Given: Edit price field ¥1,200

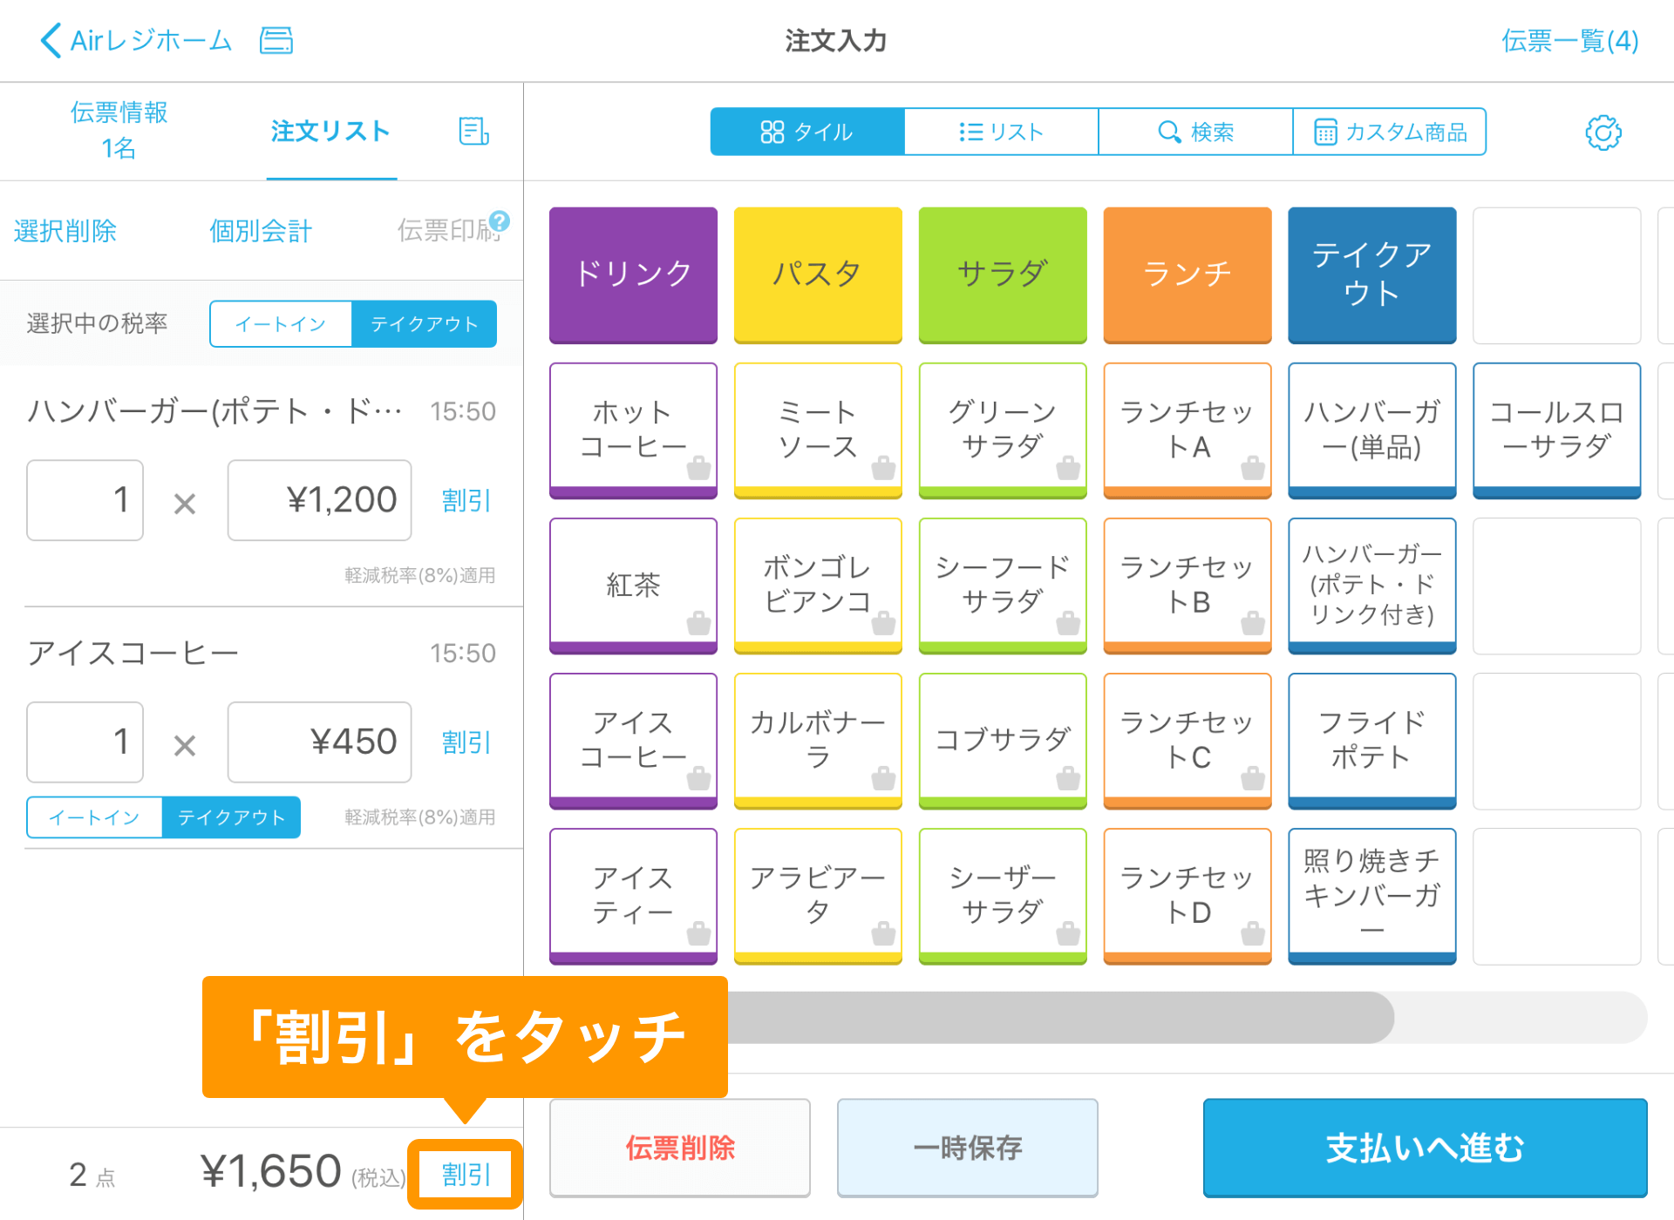Looking at the screenshot, I should click(319, 500).
